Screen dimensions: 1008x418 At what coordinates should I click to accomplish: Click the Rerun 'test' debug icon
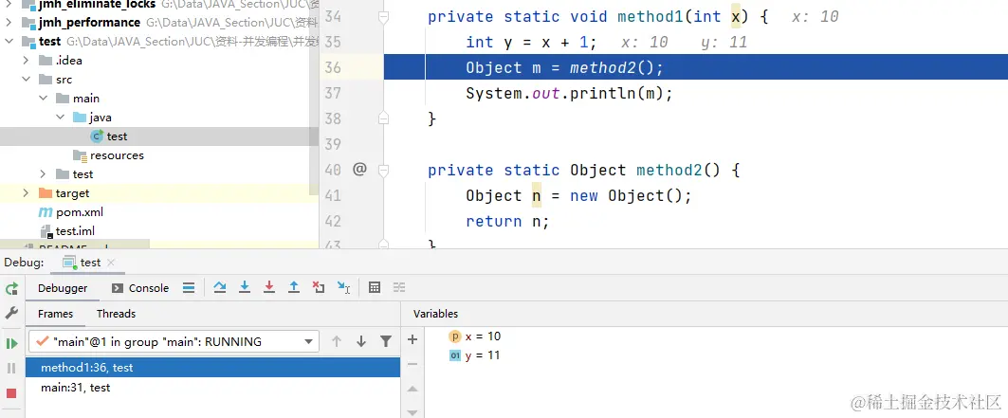(11, 289)
